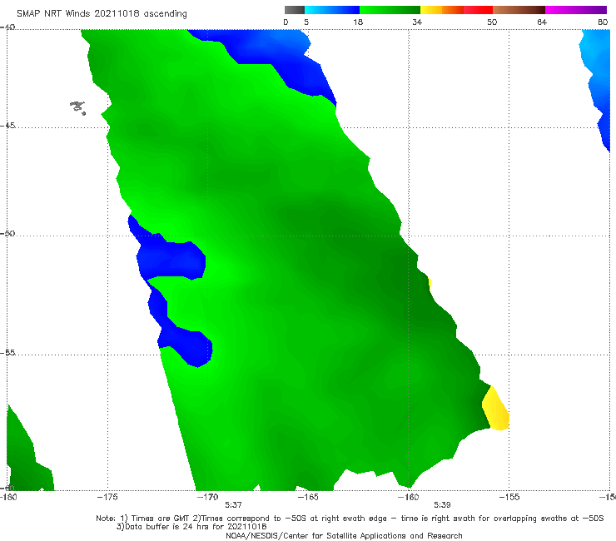Select the green 18-34 knot colorbar segment
The width and height of the screenshot is (616, 541).
click(x=390, y=10)
